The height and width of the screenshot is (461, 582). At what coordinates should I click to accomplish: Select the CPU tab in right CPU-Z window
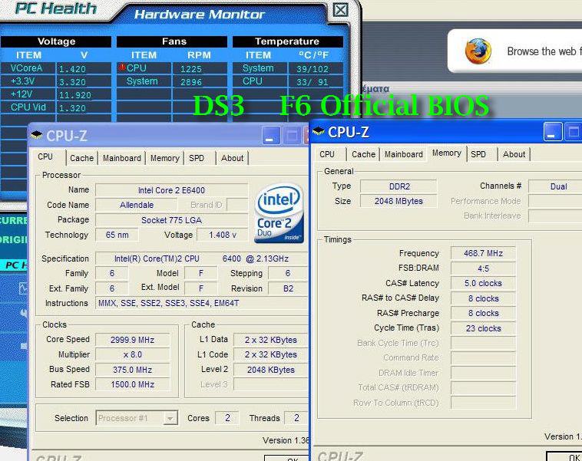[x=327, y=154]
